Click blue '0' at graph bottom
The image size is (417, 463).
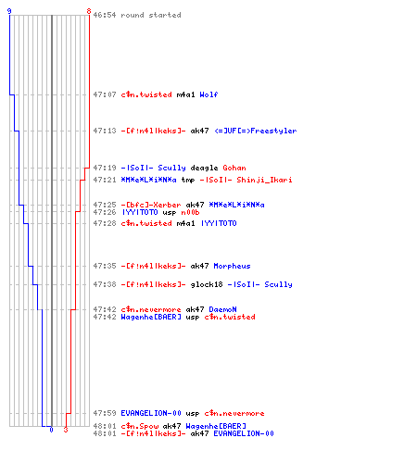pyautogui.click(x=51, y=430)
